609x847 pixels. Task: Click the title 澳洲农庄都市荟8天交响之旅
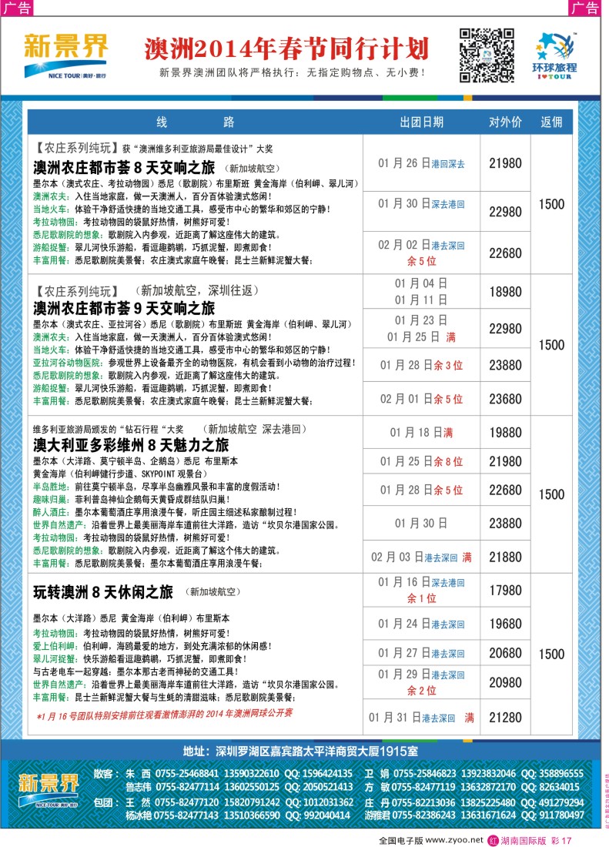(124, 167)
